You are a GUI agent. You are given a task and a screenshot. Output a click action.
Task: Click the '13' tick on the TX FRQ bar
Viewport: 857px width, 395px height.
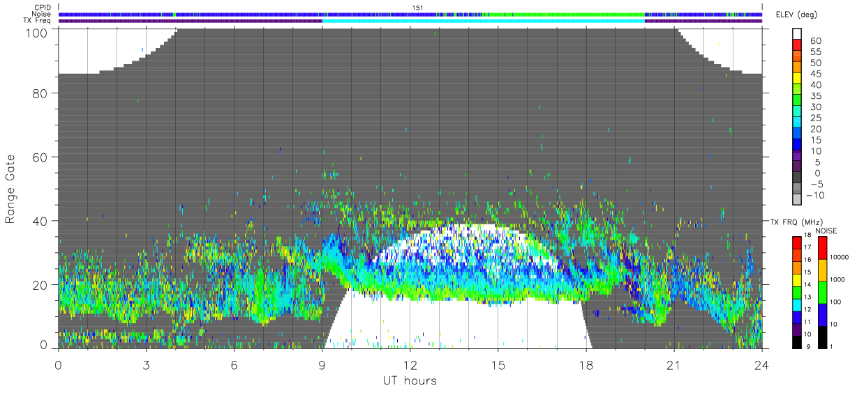coord(809,297)
